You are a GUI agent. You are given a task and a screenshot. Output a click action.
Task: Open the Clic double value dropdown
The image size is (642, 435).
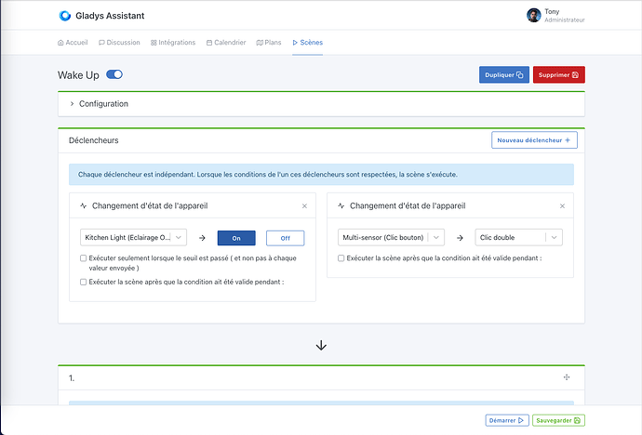(x=518, y=237)
